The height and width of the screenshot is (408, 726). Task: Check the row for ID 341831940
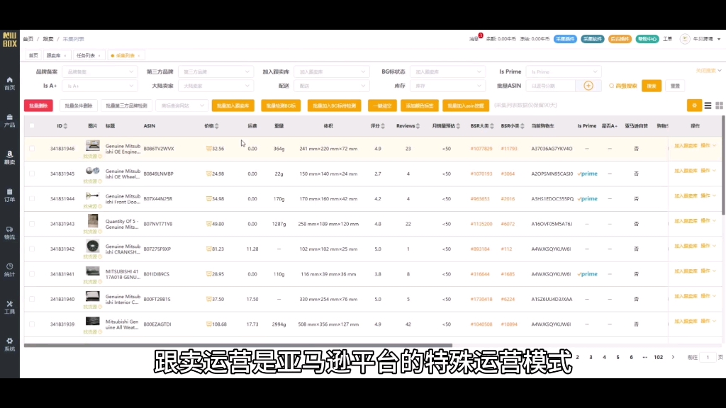click(31, 299)
